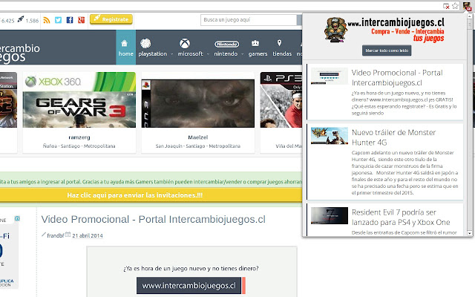This screenshot has width=475, height=297.
Task: Go to the home tab
Action: pyautogui.click(x=125, y=48)
